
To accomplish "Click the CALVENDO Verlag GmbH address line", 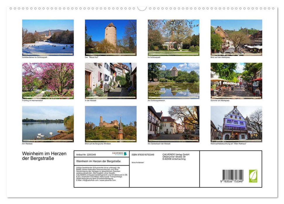I will [x=176, y=154].
